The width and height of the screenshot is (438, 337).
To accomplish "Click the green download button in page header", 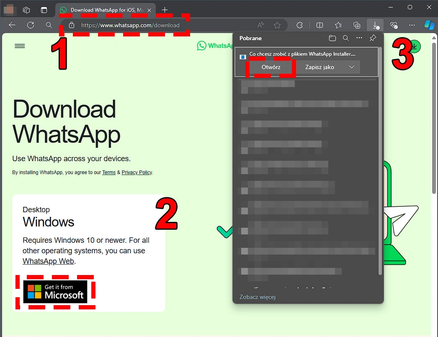I will click(414, 46).
